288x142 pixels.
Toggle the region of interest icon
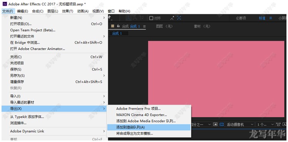coord(215,124)
